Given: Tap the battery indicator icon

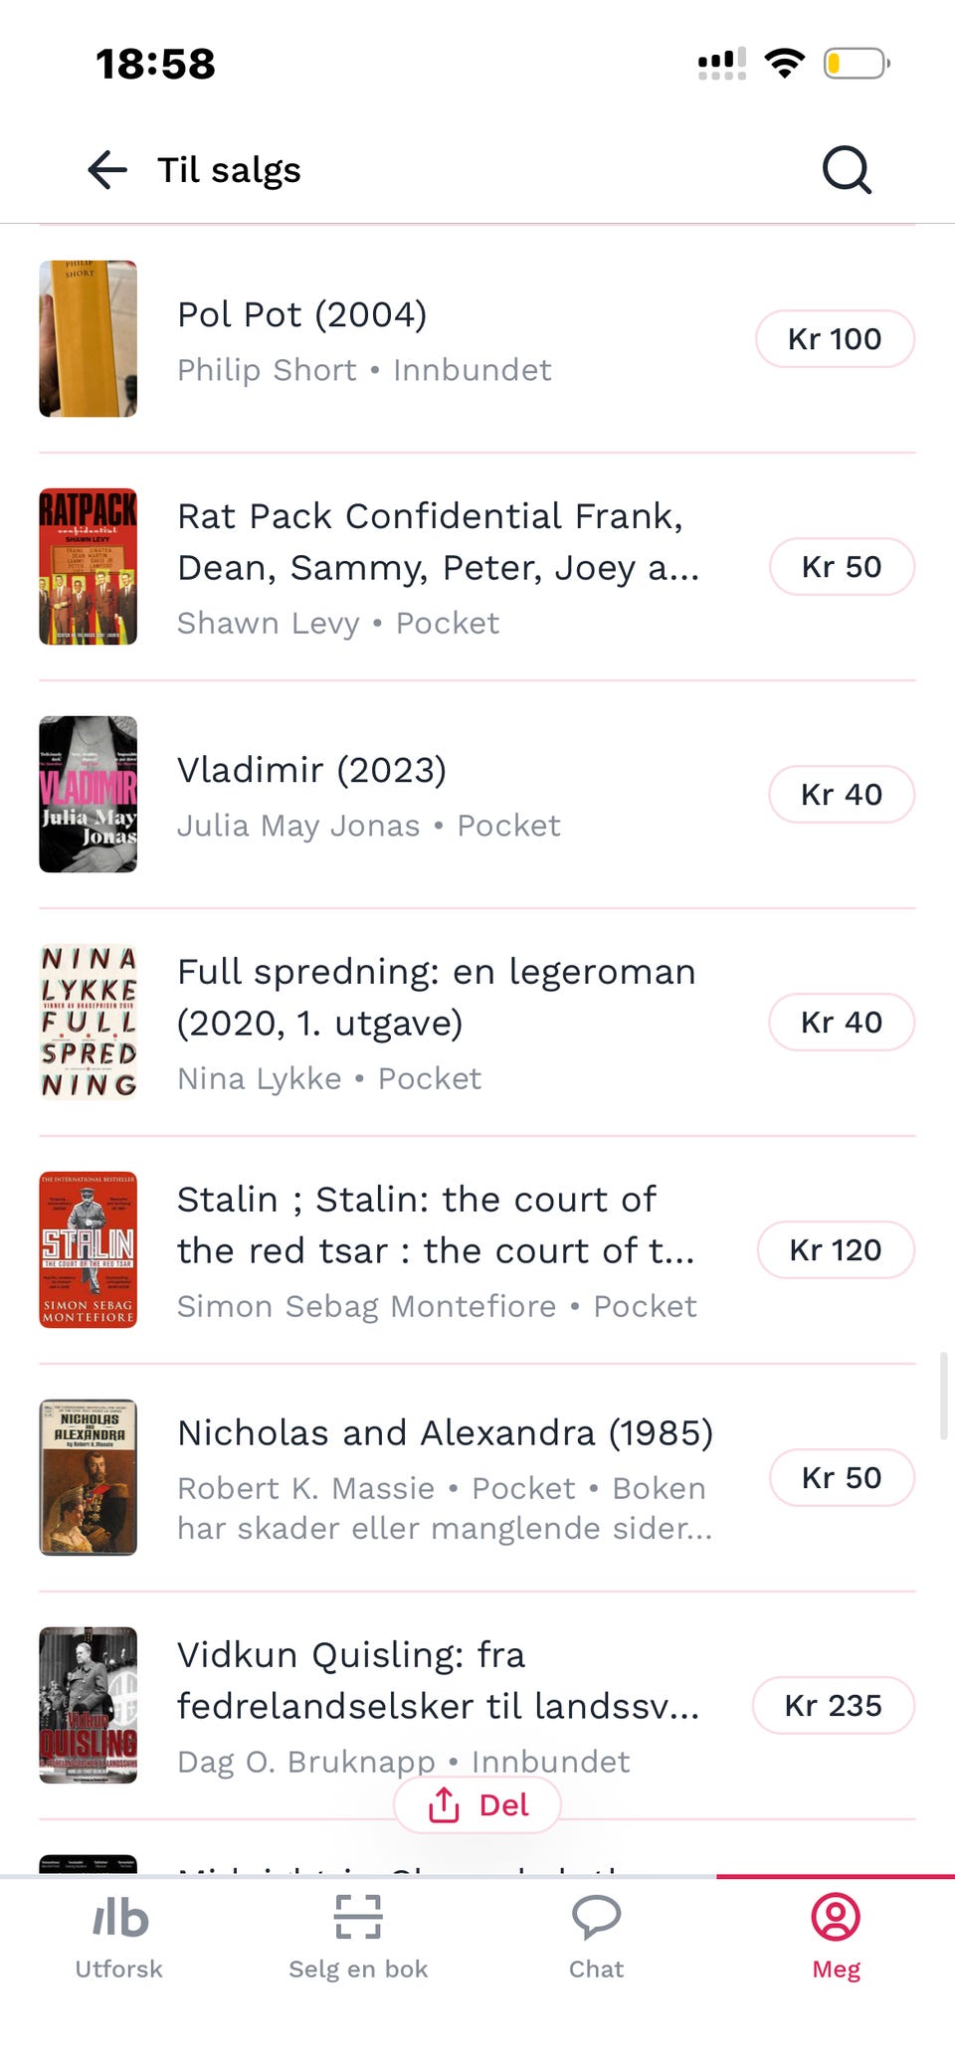Looking at the screenshot, I should click(857, 64).
